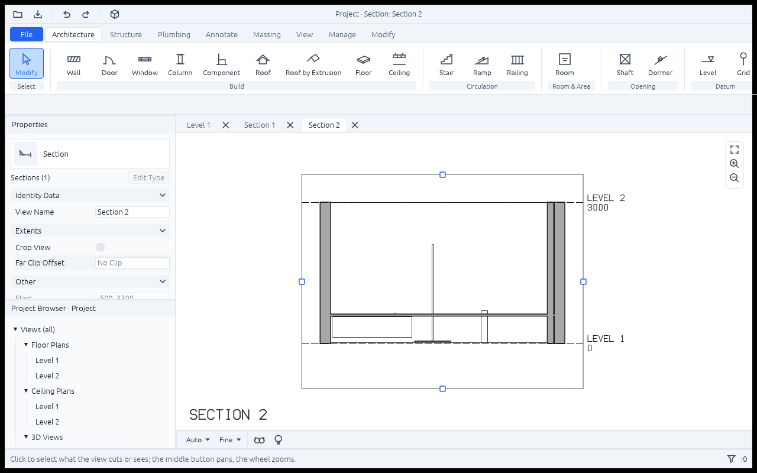757x473 pixels.
Task: Collapse the Floor Plans tree node
Action: tap(26, 345)
